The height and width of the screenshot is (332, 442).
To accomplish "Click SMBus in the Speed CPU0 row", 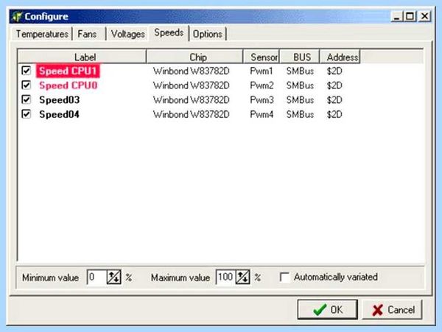I will click(300, 85).
